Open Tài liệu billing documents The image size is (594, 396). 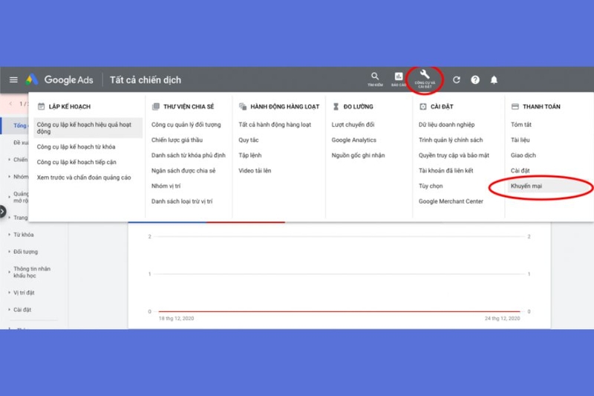[520, 140]
